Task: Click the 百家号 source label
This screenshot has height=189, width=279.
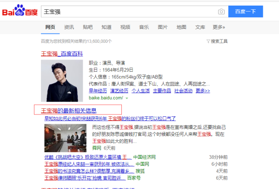Action: point(134,178)
